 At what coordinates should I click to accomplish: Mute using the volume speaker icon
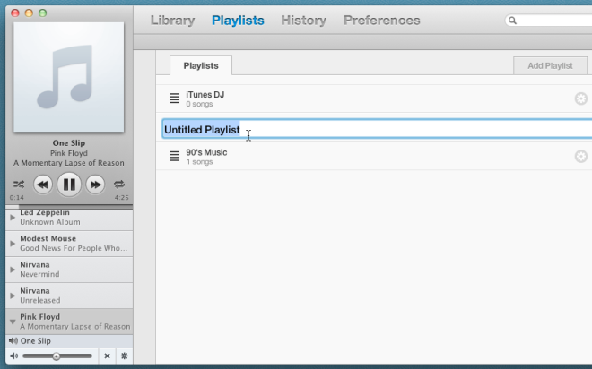click(14, 356)
